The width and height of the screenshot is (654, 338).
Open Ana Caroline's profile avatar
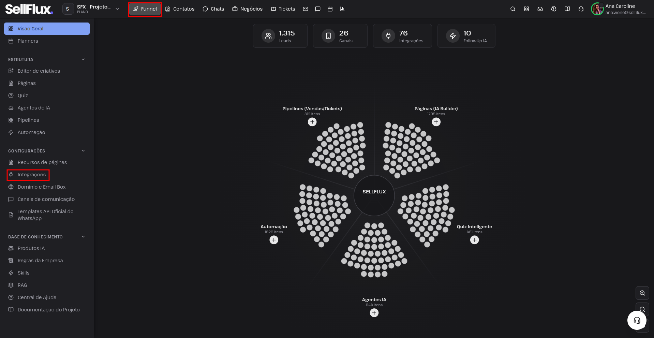coord(597,9)
